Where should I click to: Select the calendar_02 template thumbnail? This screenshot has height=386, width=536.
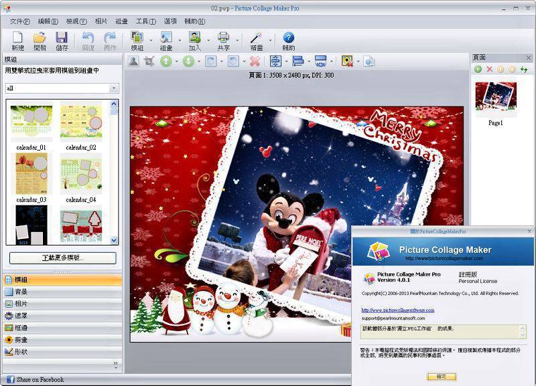[81, 123]
